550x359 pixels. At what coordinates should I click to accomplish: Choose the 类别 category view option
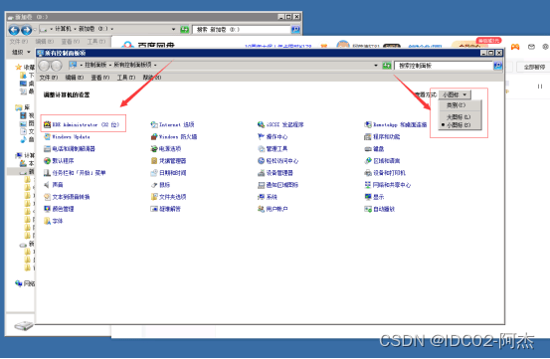456,105
